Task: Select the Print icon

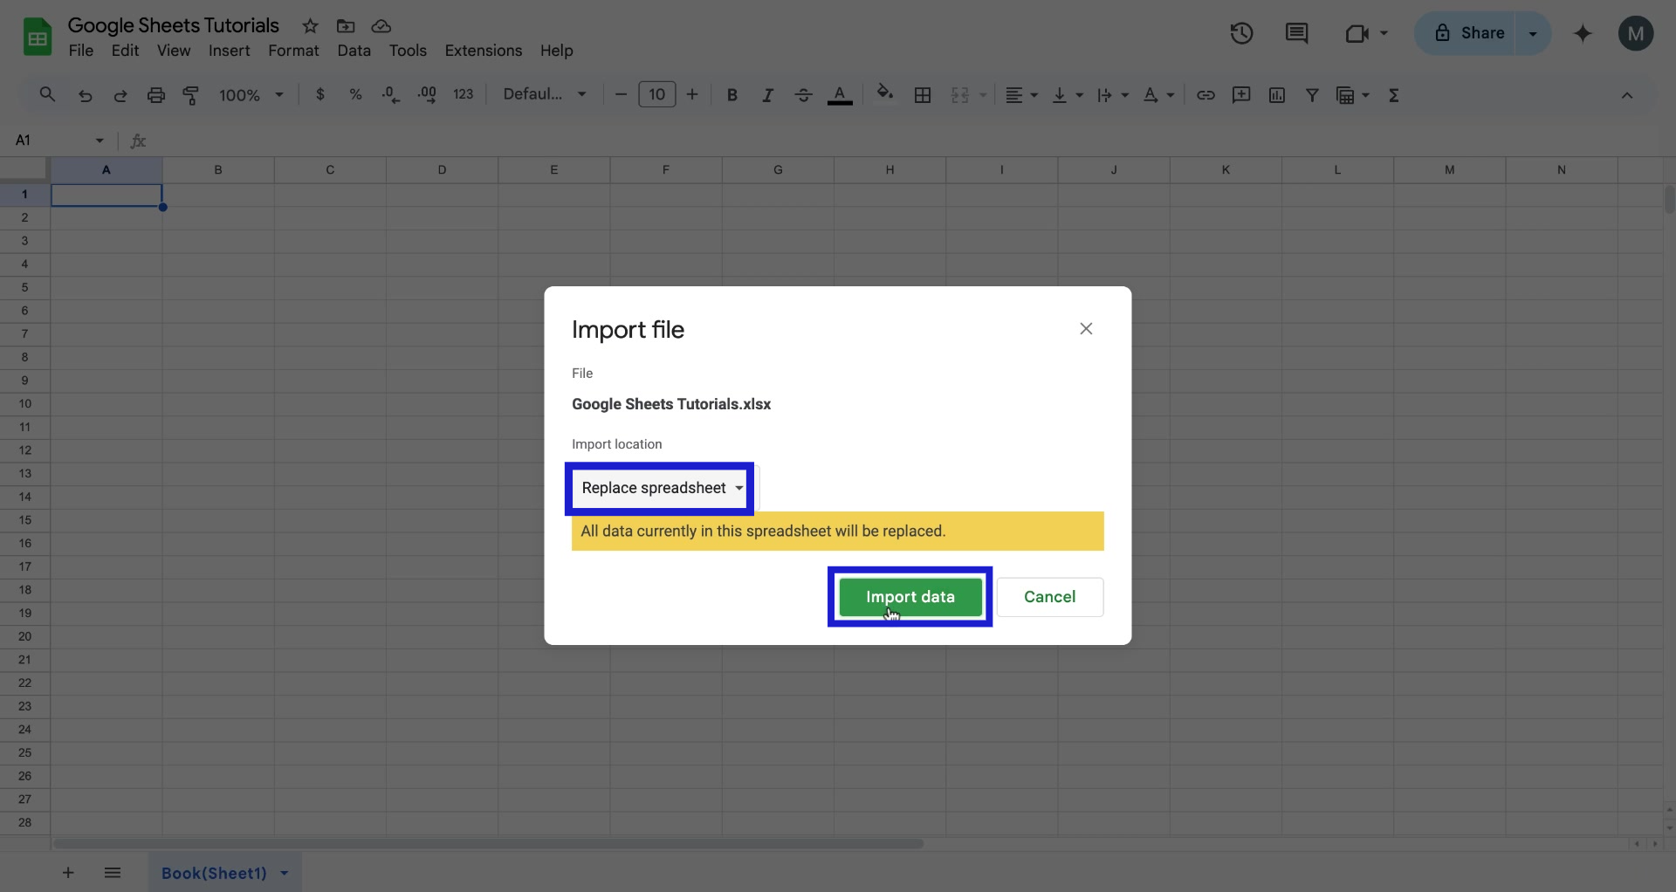Action: pos(155,95)
